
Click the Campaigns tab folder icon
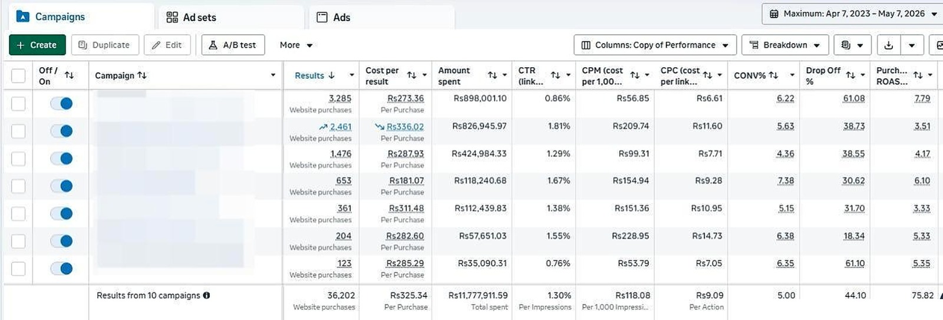point(22,17)
